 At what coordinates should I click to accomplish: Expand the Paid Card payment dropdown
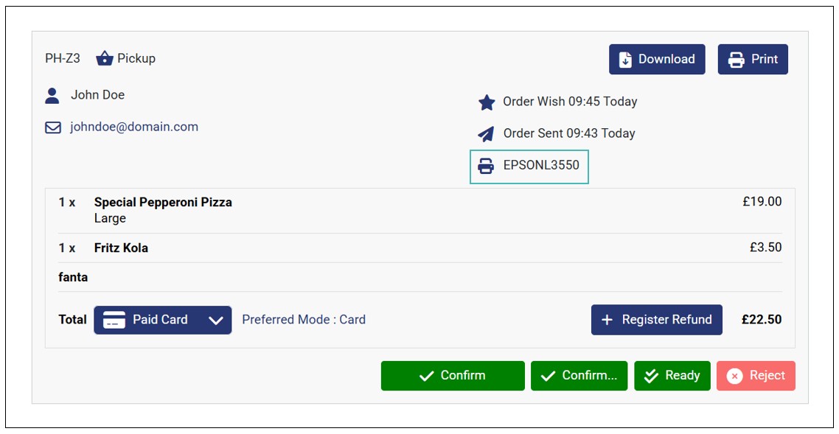click(216, 320)
